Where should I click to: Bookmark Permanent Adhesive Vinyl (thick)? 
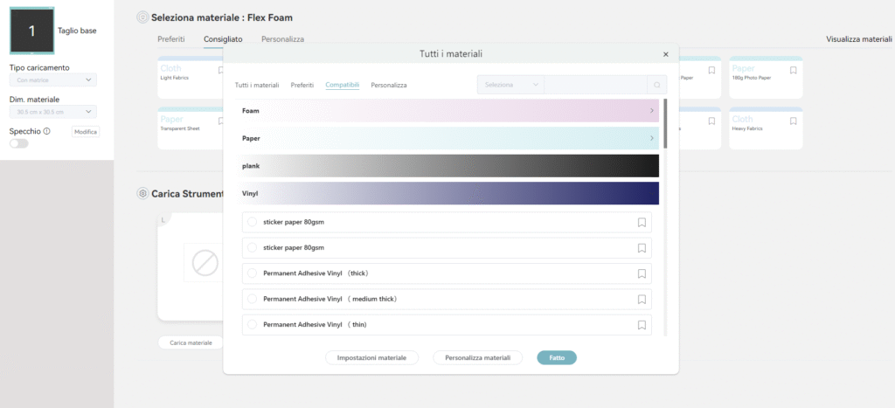(x=642, y=273)
